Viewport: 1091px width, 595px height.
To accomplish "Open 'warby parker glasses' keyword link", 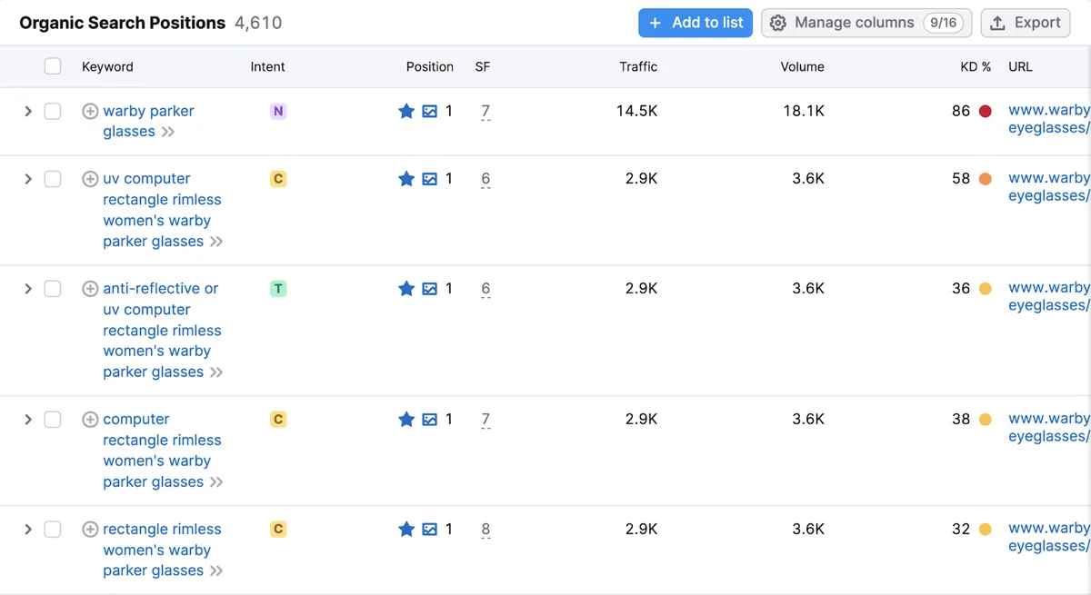I will point(148,122).
